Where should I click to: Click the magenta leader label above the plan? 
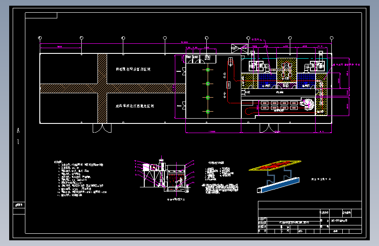click(257, 39)
